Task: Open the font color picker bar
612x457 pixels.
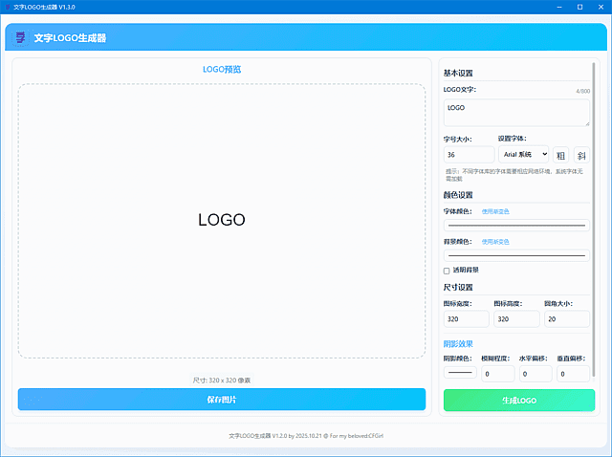Action: [516, 226]
